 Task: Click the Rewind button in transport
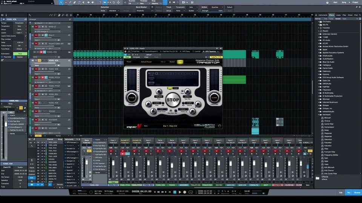(x=158, y=192)
